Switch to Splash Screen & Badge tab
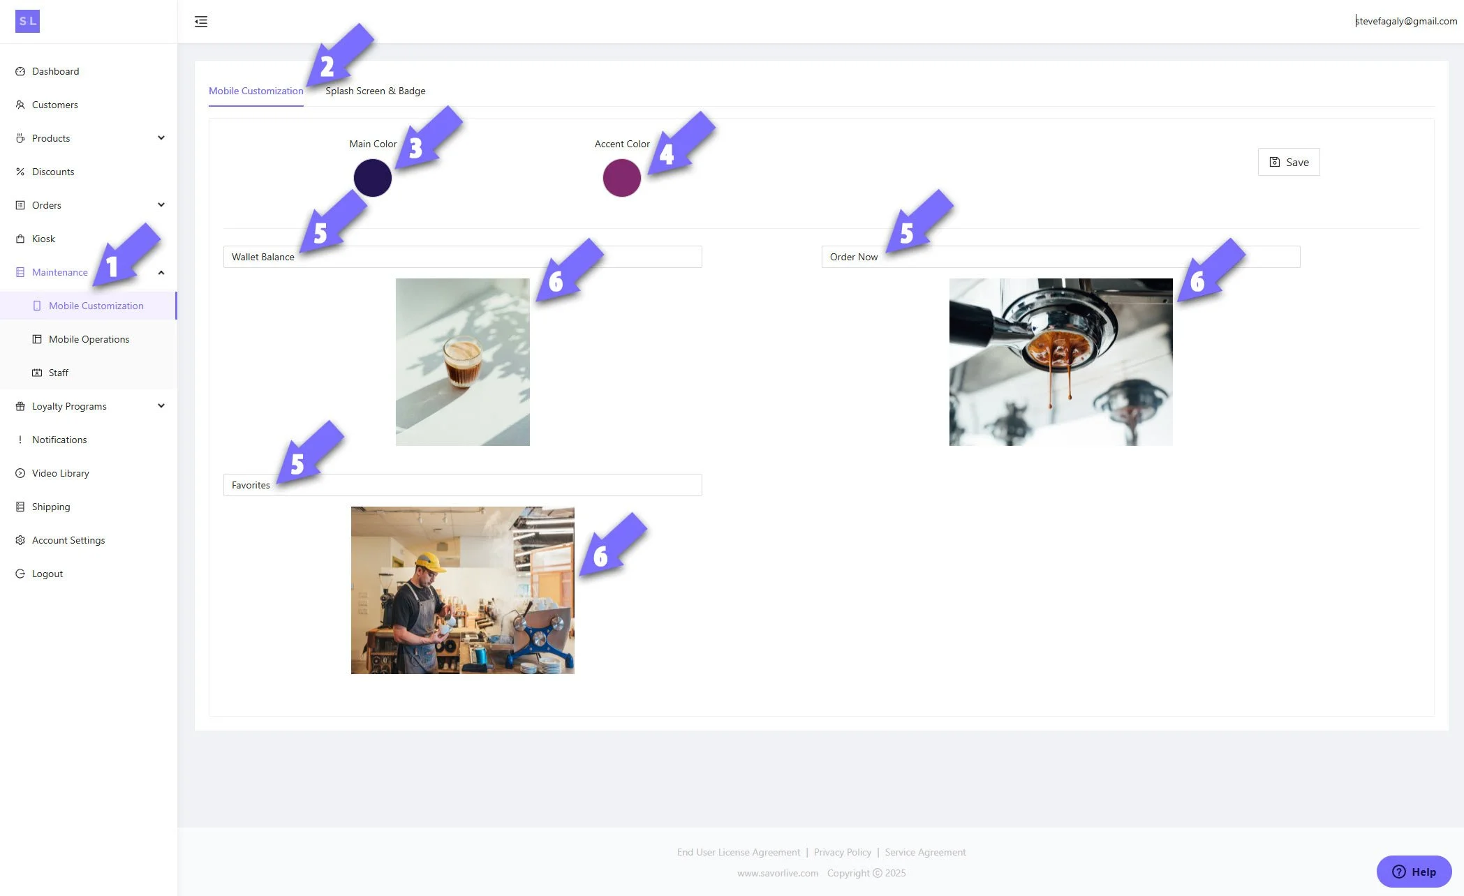Viewport: 1464px width, 896px height. [375, 91]
